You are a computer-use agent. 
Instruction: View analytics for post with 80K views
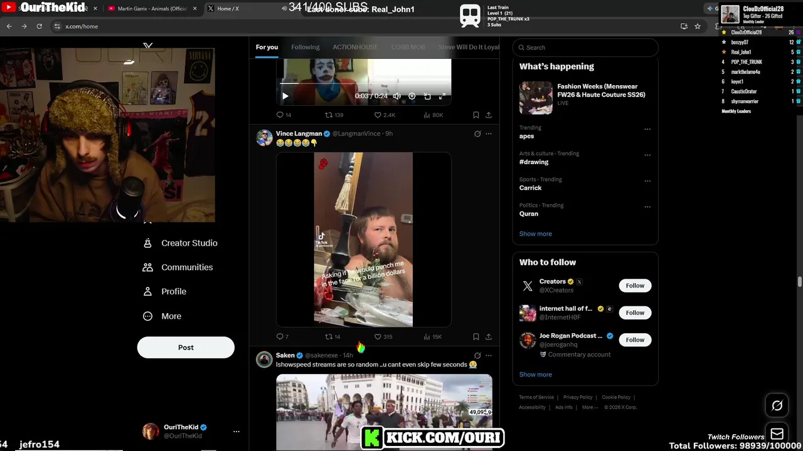(x=433, y=115)
